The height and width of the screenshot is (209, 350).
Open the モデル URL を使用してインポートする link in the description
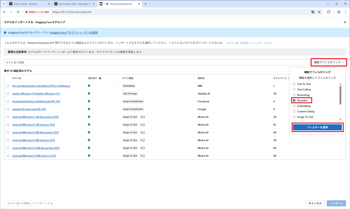point(249,43)
